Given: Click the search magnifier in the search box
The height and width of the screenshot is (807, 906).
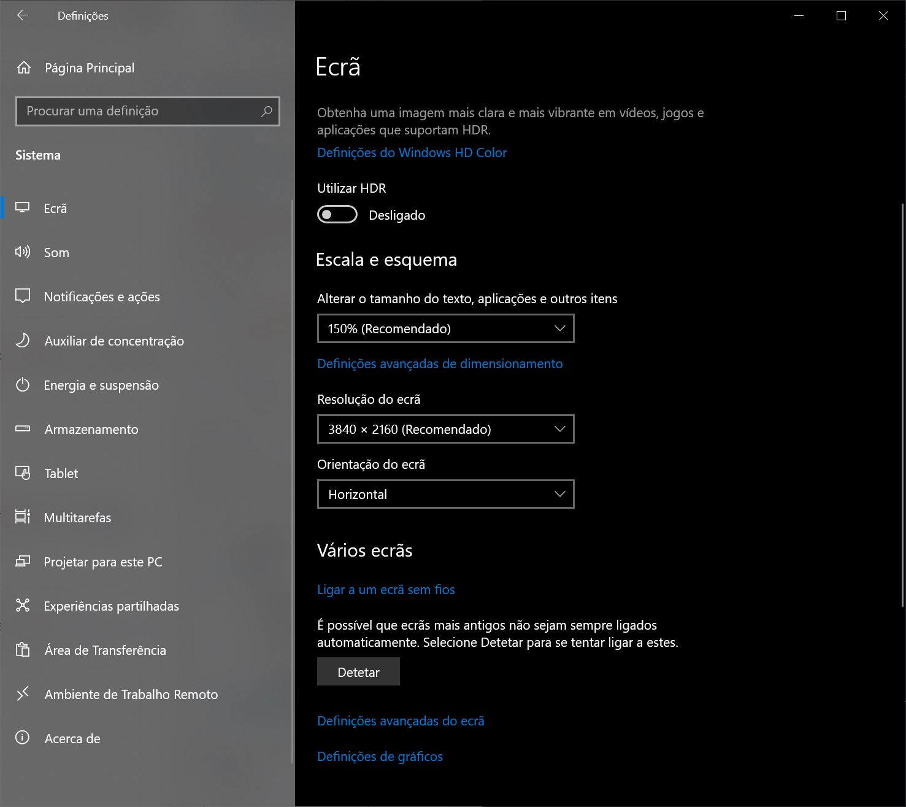Looking at the screenshot, I should (x=266, y=111).
